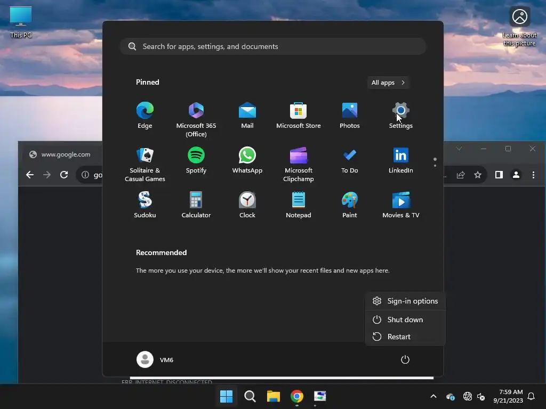This screenshot has height=409, width=546.
Task: Switch to Chrome on the taskbar
Action: [297, 396]
